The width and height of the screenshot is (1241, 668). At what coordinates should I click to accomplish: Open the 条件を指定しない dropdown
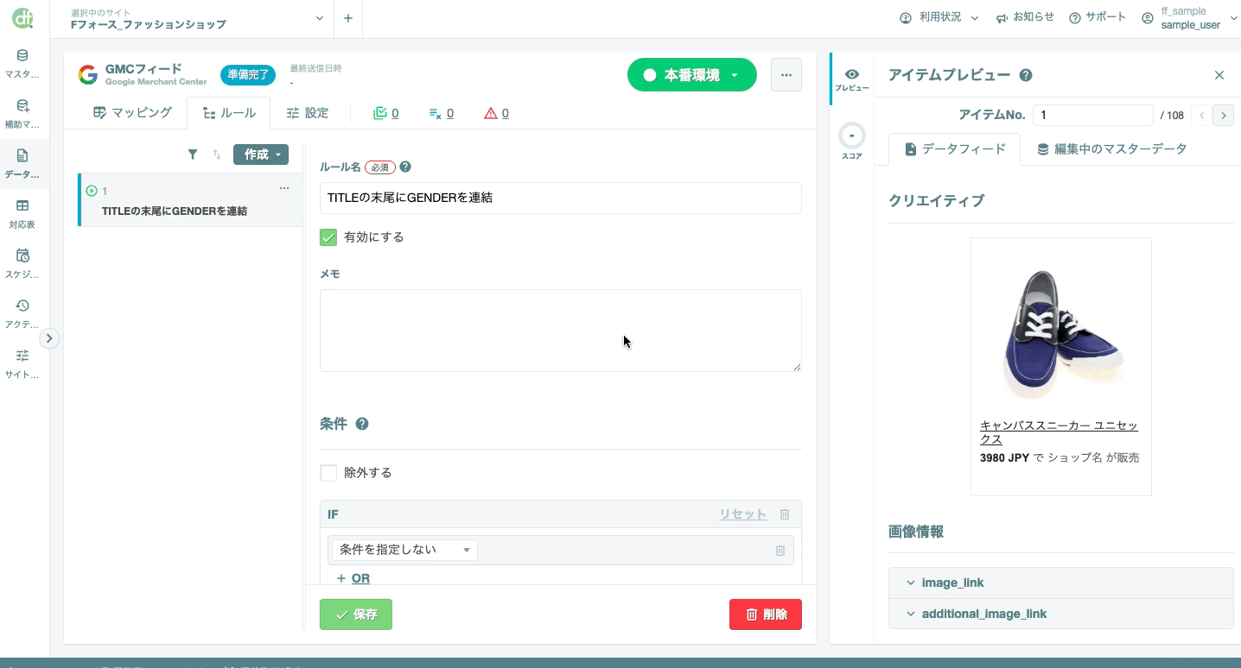coord(404,550)
